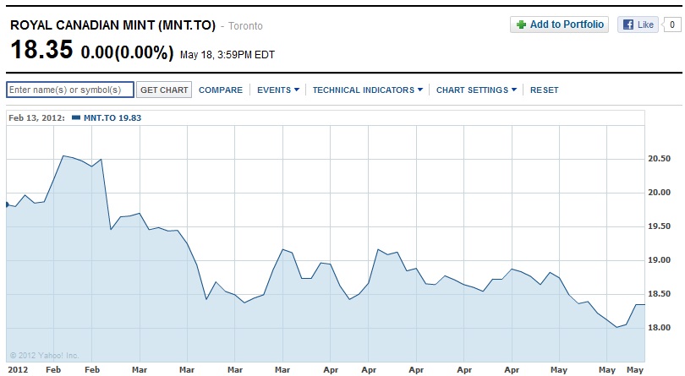Reset the chart with the Reset link

pos(545,90)
